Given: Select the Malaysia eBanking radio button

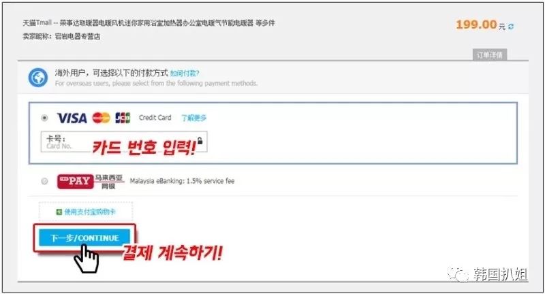Looking at the screenshot, I should (44, 181).
